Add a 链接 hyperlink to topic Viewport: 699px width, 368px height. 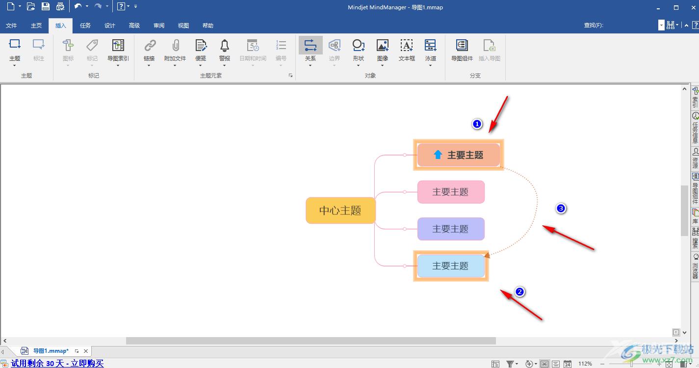coord(149,50)
